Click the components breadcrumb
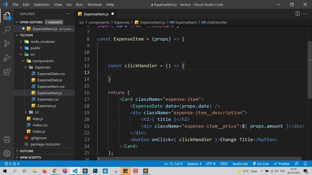 99,22
